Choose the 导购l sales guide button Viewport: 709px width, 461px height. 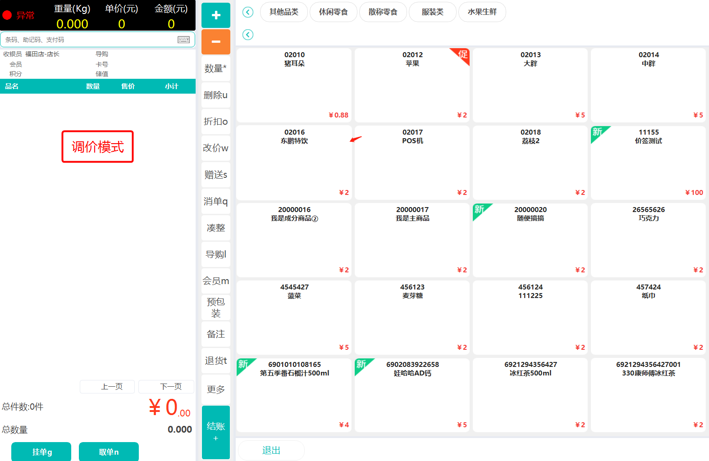(x=216, y=254)
